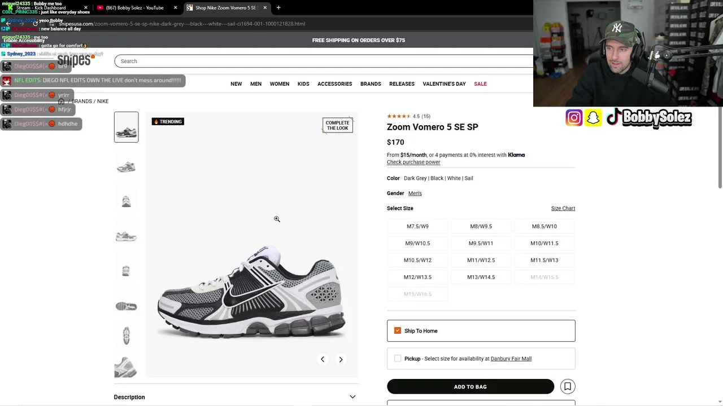Click the Snapchat icon in stream overlay
The height and width of the screenshot is (406, 723).
(593, 118)
